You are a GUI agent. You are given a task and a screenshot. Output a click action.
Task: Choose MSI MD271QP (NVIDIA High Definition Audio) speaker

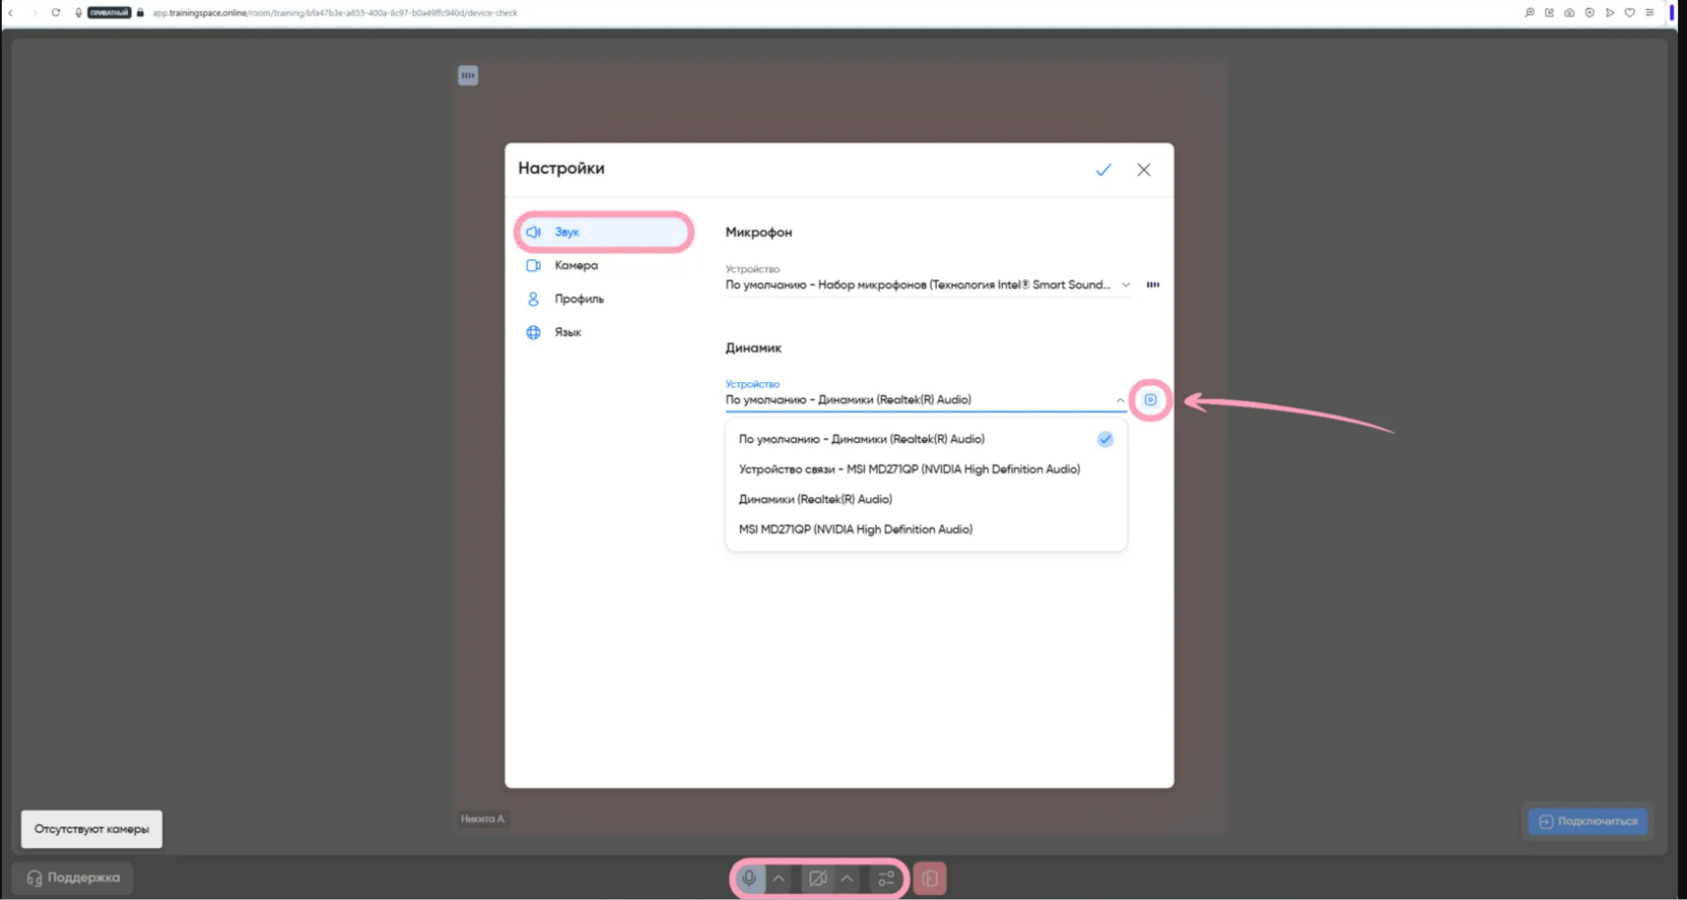point(855,530)
